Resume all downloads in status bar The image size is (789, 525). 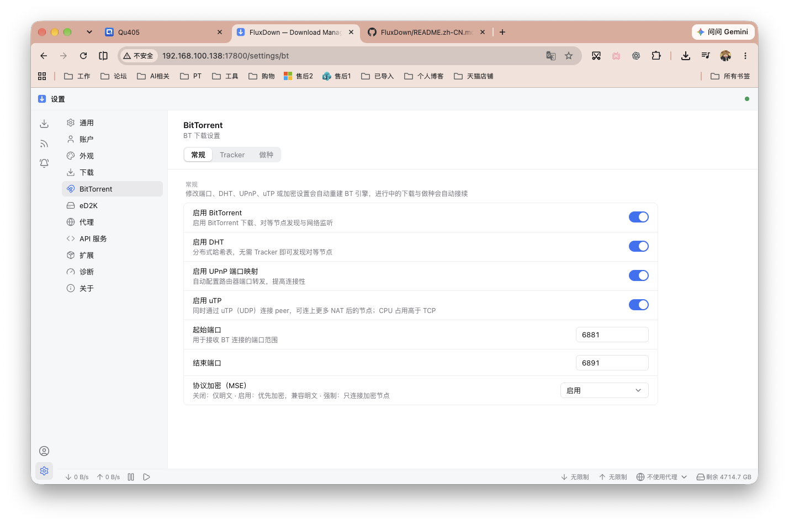tap(146, 477)
